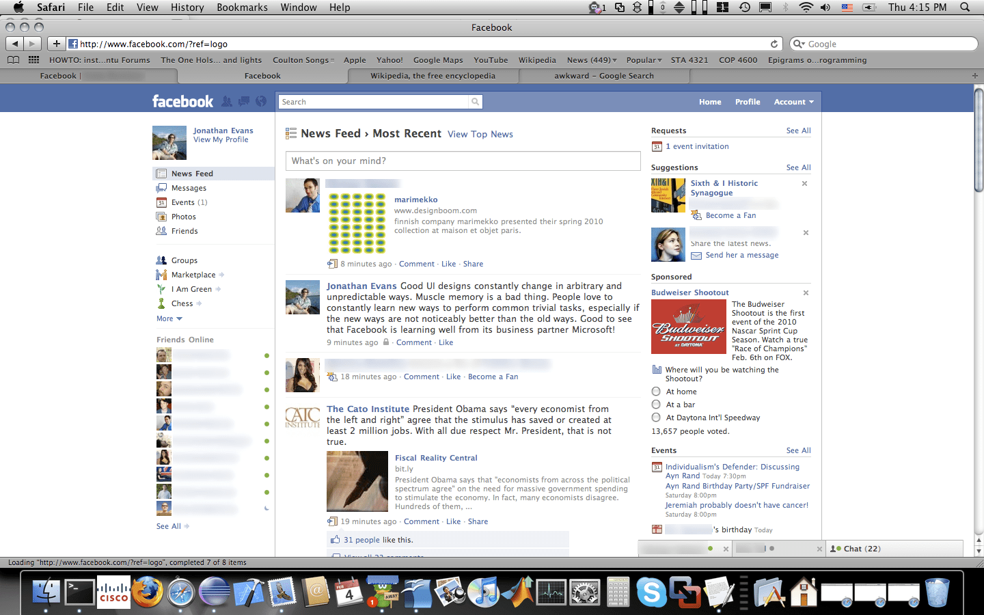Viewport: 984px width, 615px height.
Task: Click the magnifier button in Facebook search
Action: (x=475, y=102)
